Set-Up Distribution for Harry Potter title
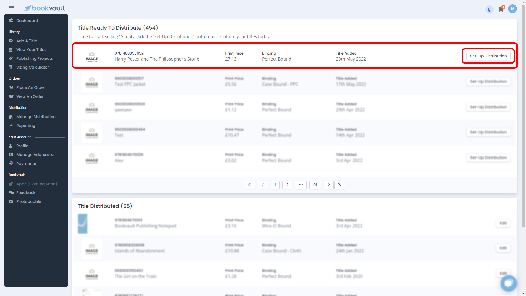Screen dimensions: 526x296 (x=488, y=56)
